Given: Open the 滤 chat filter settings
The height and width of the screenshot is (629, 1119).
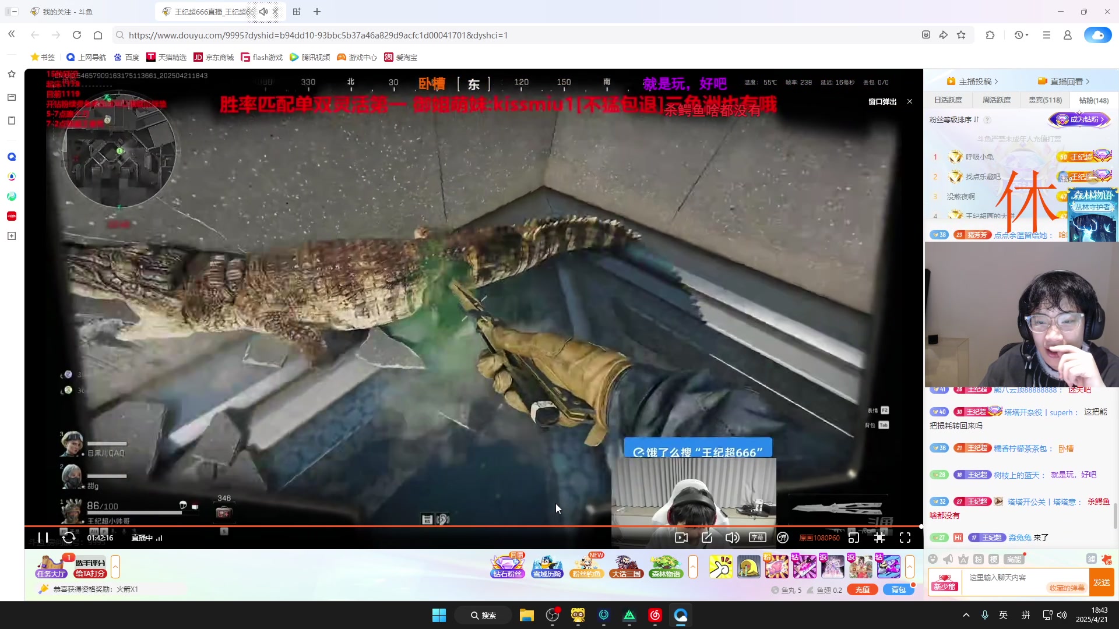Looking at the screenshot, I should point(1092,559).
